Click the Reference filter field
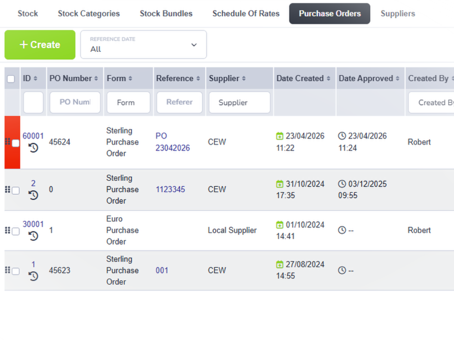This screenshot has height=340, width=454. click(x=180, y=102)
